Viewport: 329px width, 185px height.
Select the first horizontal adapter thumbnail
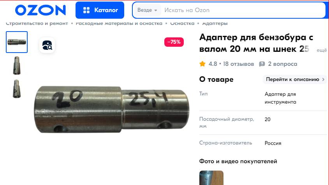17,42
